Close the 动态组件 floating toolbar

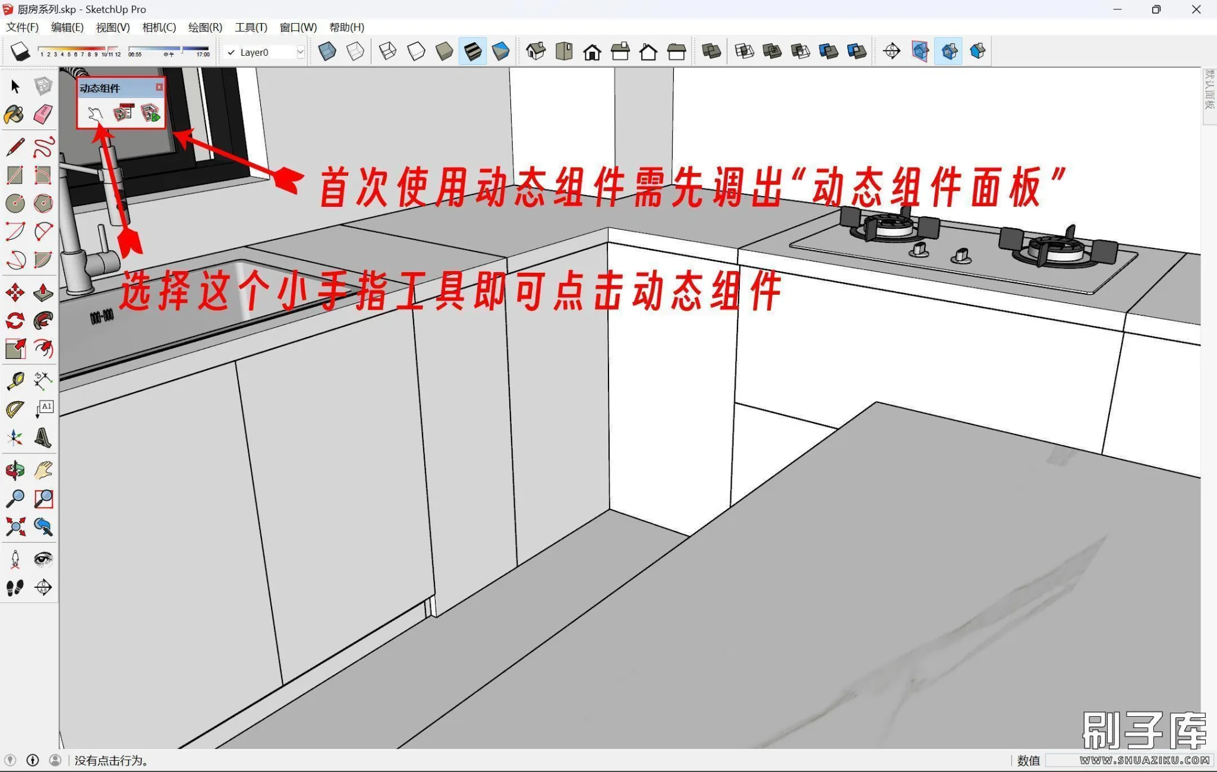tap(159, 87)
